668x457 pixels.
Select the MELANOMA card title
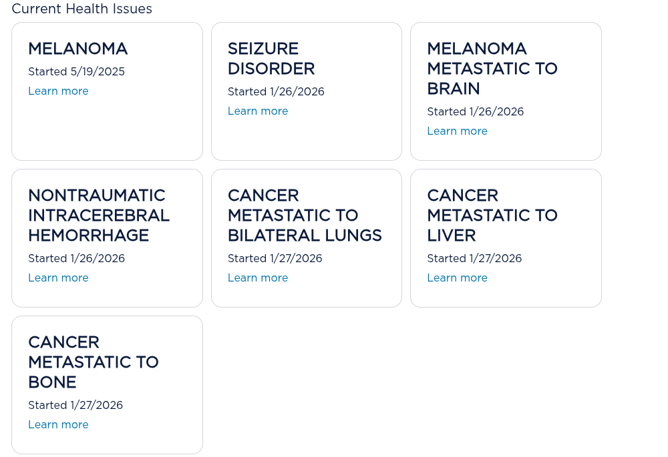click(78, 49)
